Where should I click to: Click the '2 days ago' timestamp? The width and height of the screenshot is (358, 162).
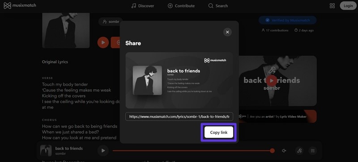pos(304,30)
